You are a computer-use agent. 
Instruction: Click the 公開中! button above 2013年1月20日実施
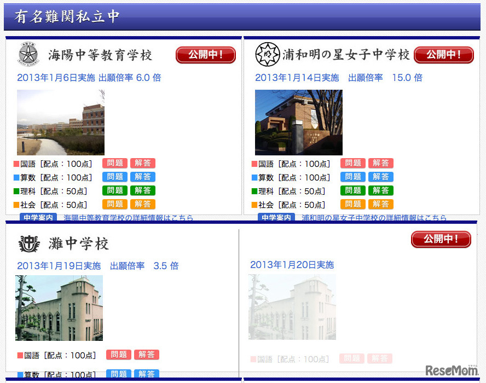(441, 239)
